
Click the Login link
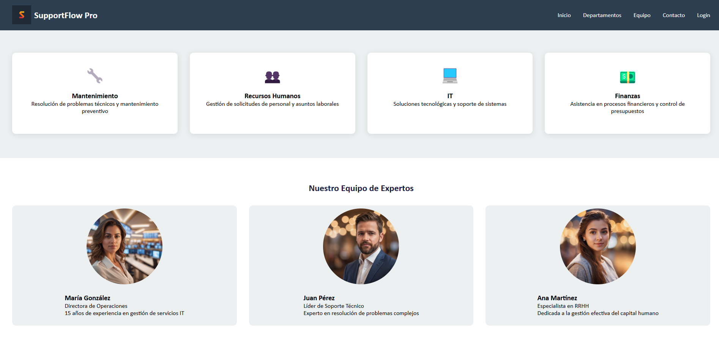[x=703, y=15]
